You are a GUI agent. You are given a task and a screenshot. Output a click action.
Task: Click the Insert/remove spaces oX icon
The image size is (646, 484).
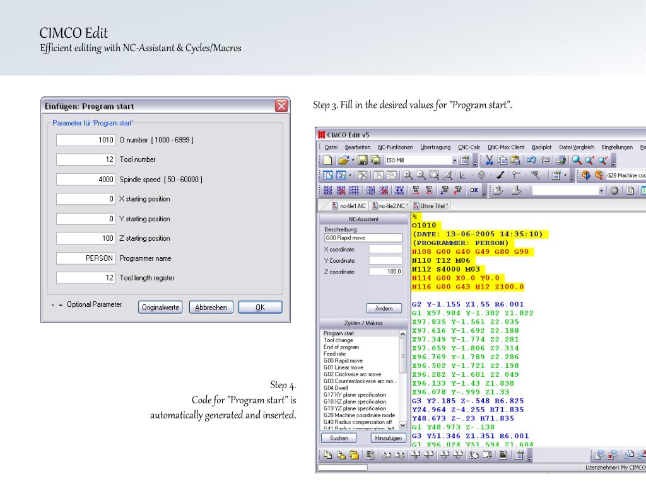coord(474,190)
